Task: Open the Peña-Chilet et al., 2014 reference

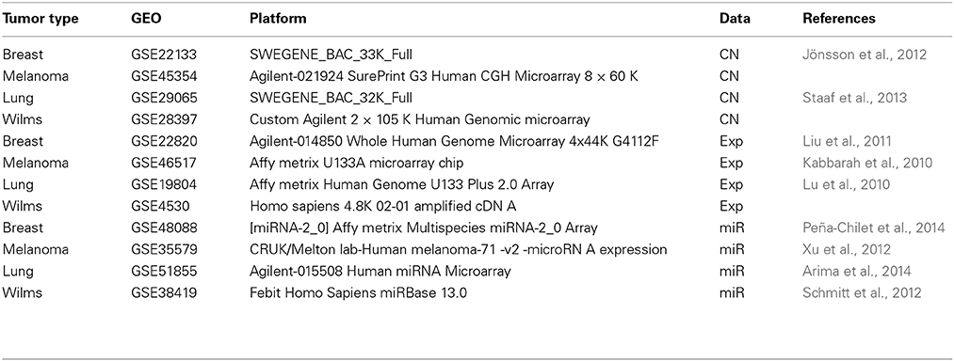Action: coord(874,228)
